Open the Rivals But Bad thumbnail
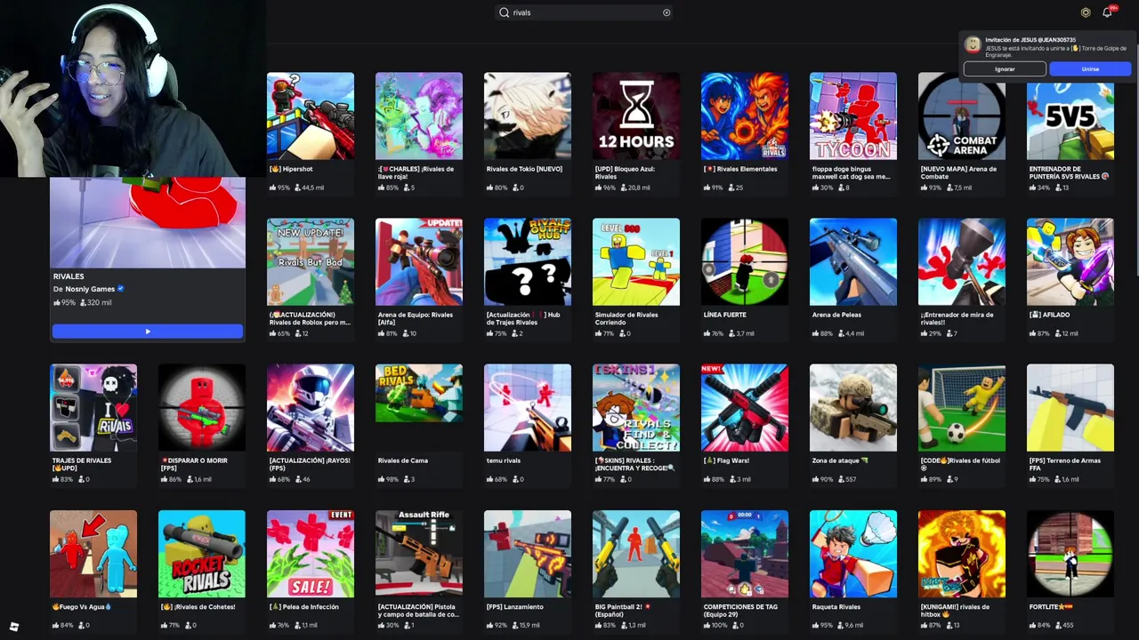 (x=311, y=262)
